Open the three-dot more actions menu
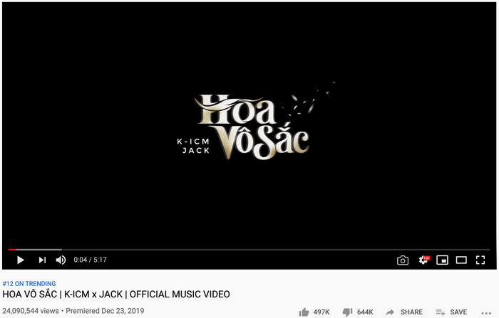Viewport: 499px width, 318px height. pyautogui.click(x=486, y=314)
